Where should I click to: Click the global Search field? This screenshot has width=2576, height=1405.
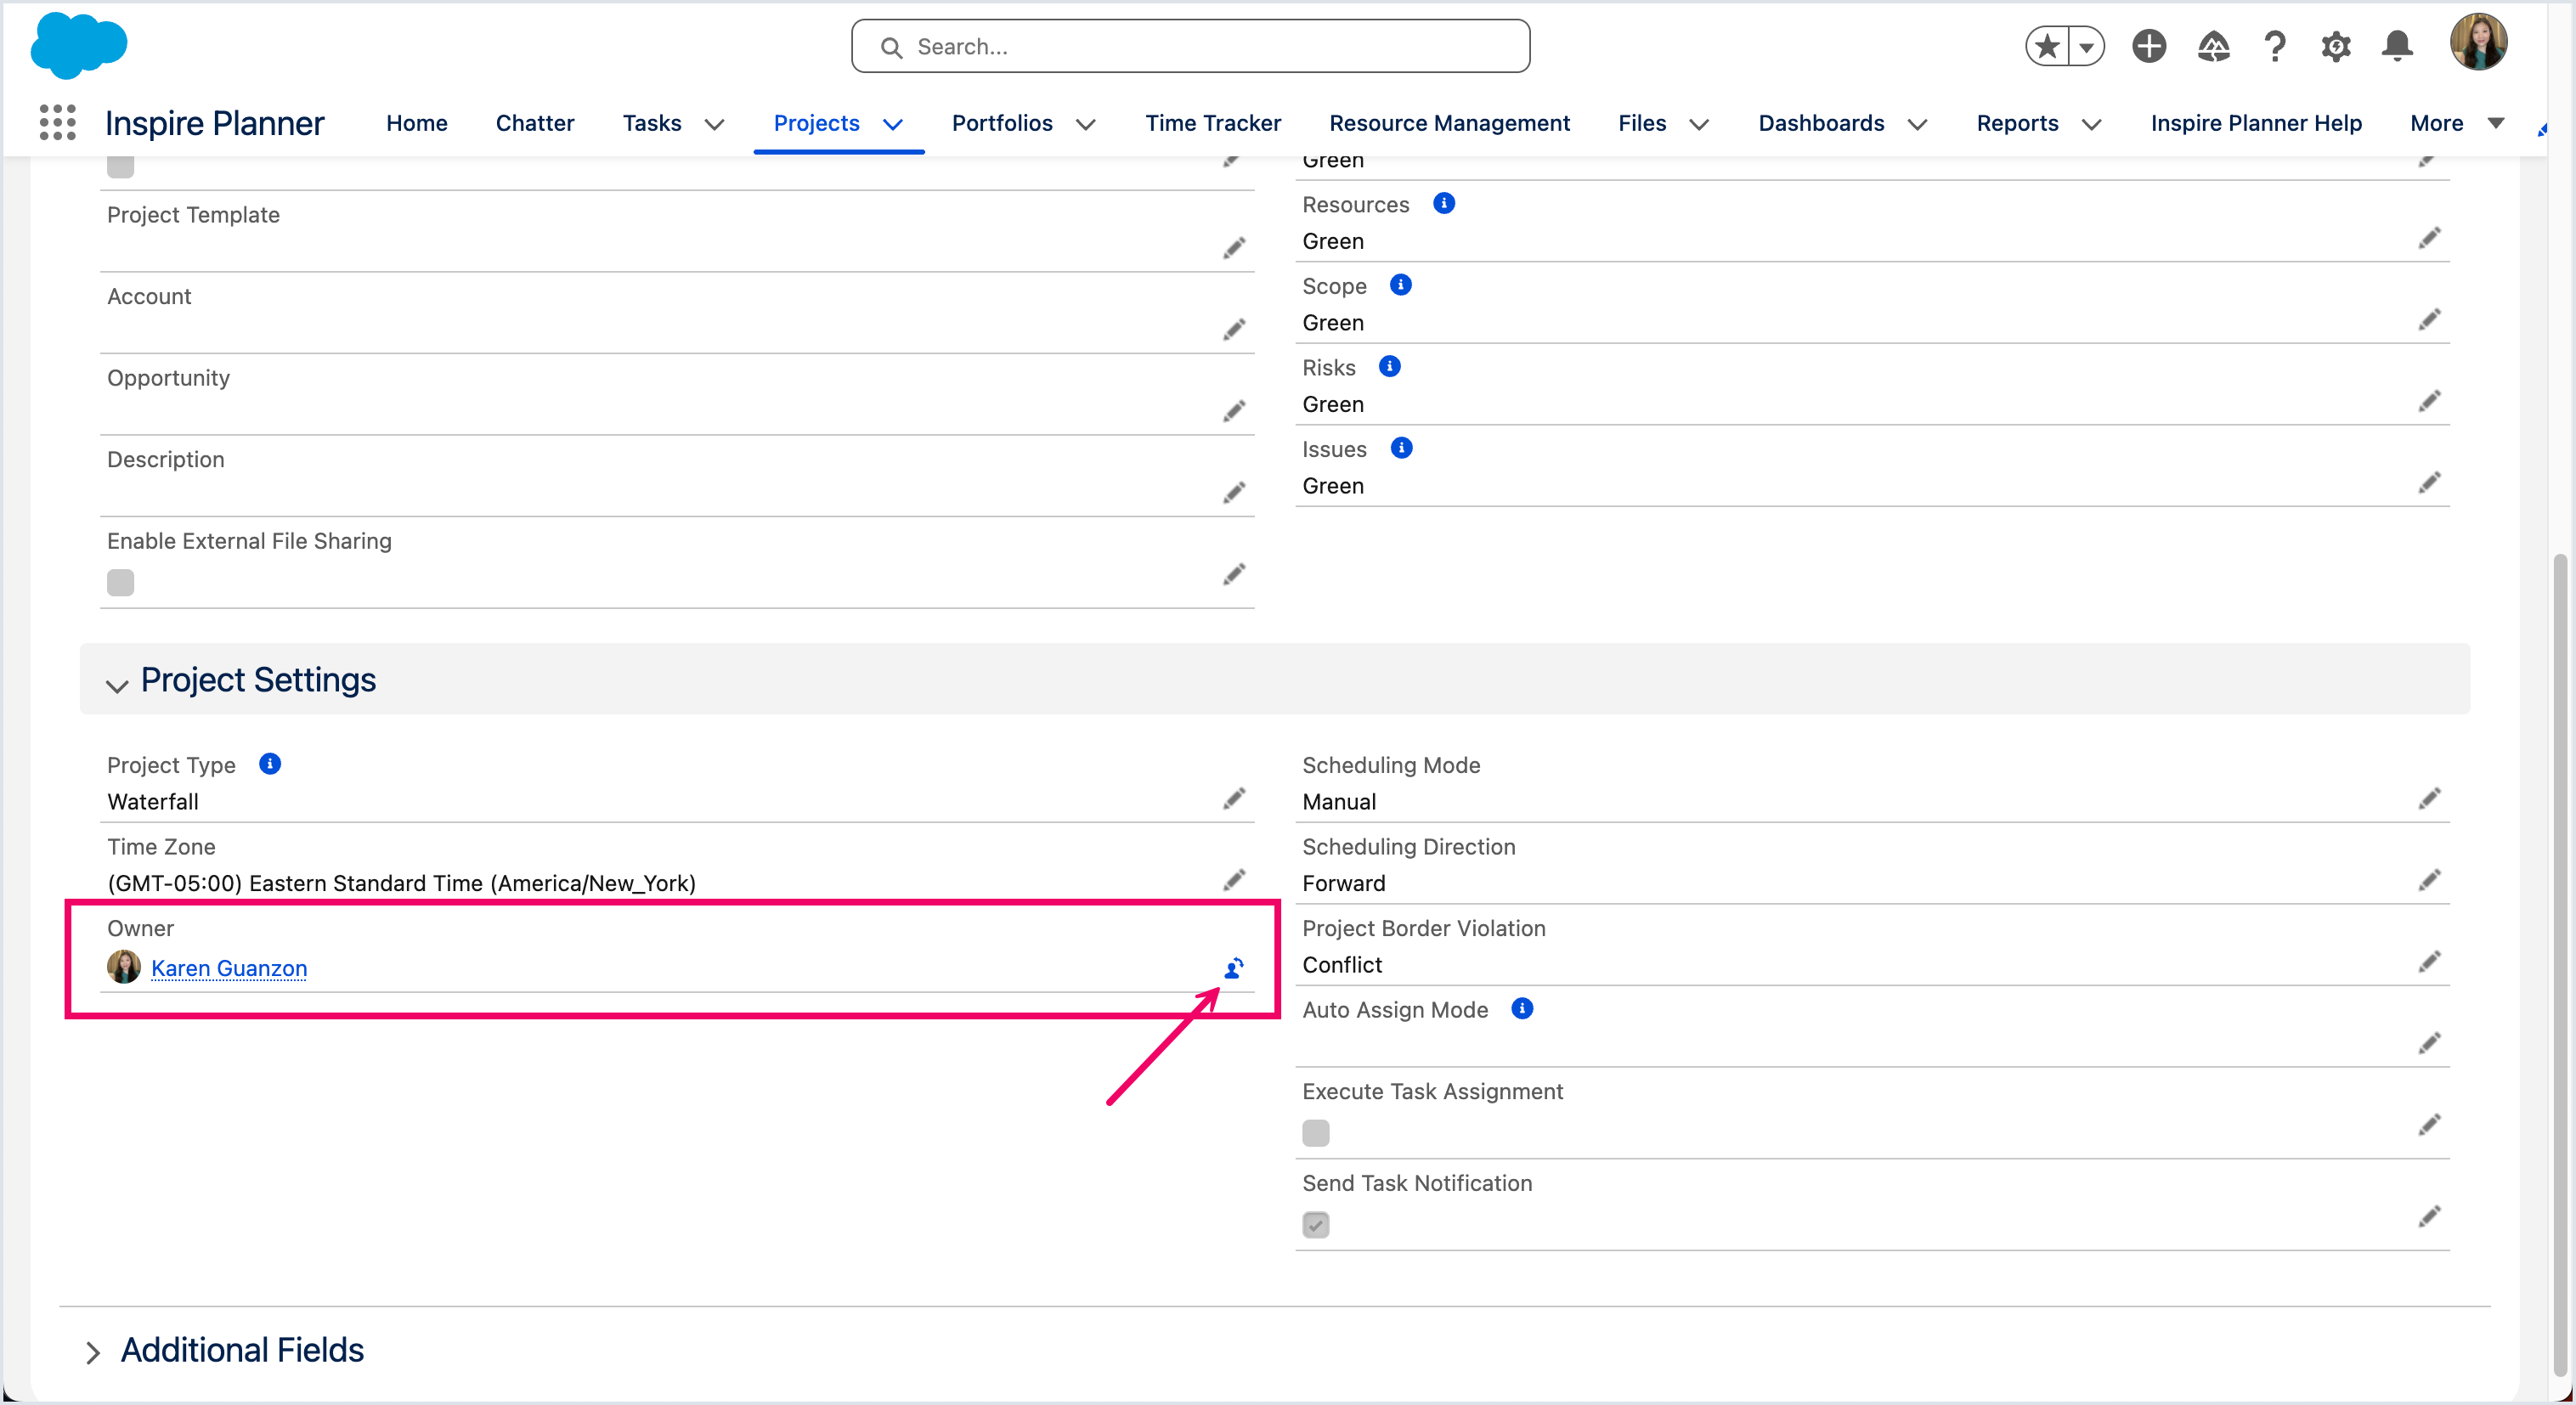coord(1190,46)
